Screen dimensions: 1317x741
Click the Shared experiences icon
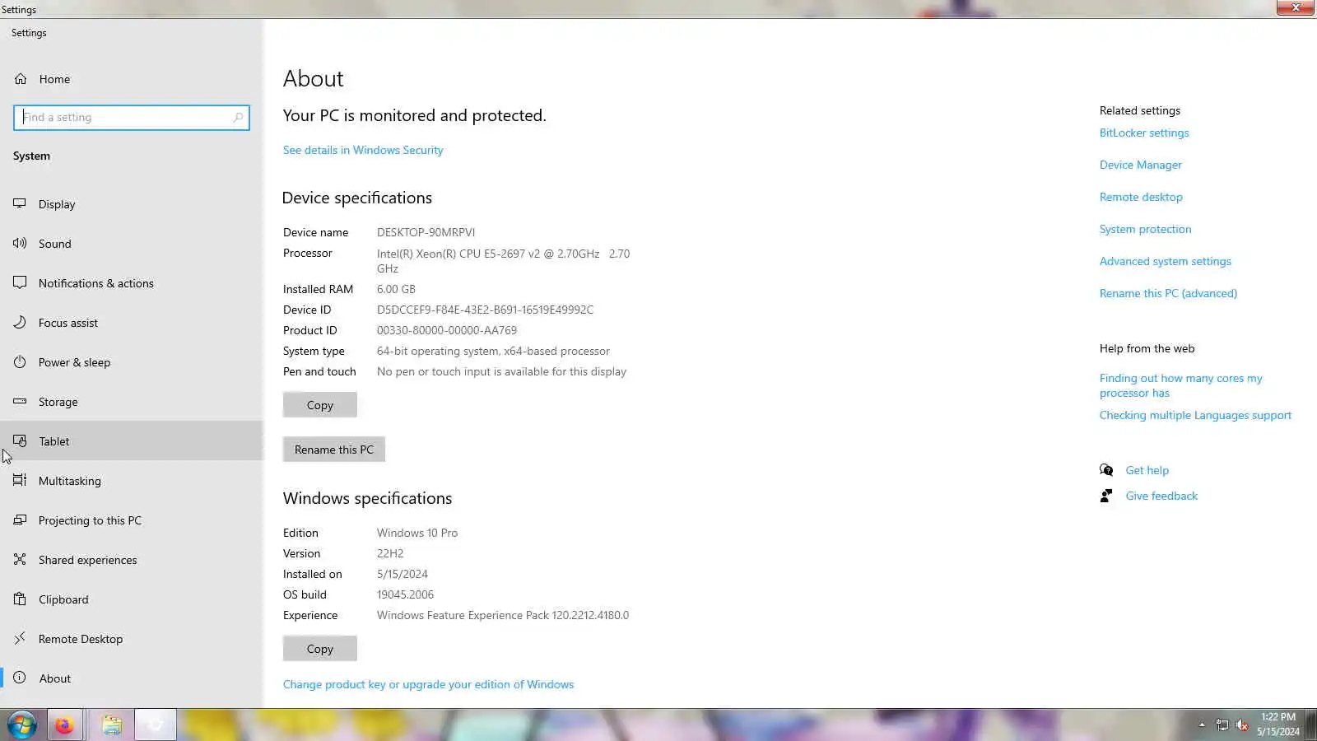pyautogui.click(x=20, y=559)
